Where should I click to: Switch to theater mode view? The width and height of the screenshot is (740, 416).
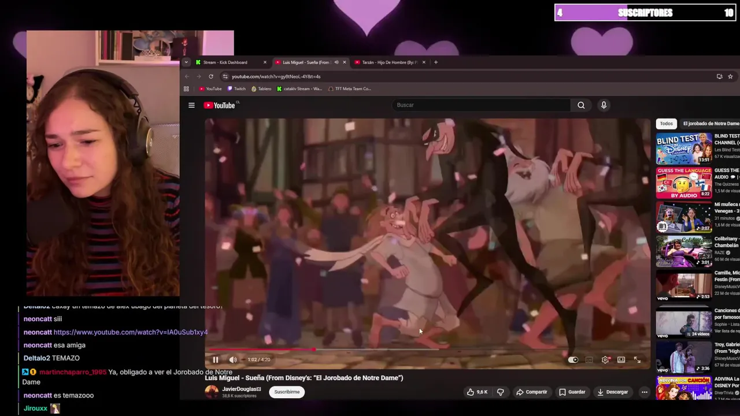tap(621, 360)
